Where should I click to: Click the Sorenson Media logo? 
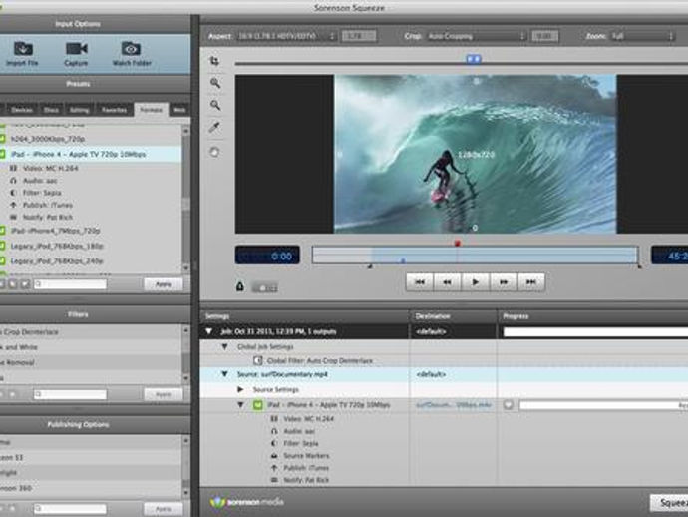click(247, 502)
